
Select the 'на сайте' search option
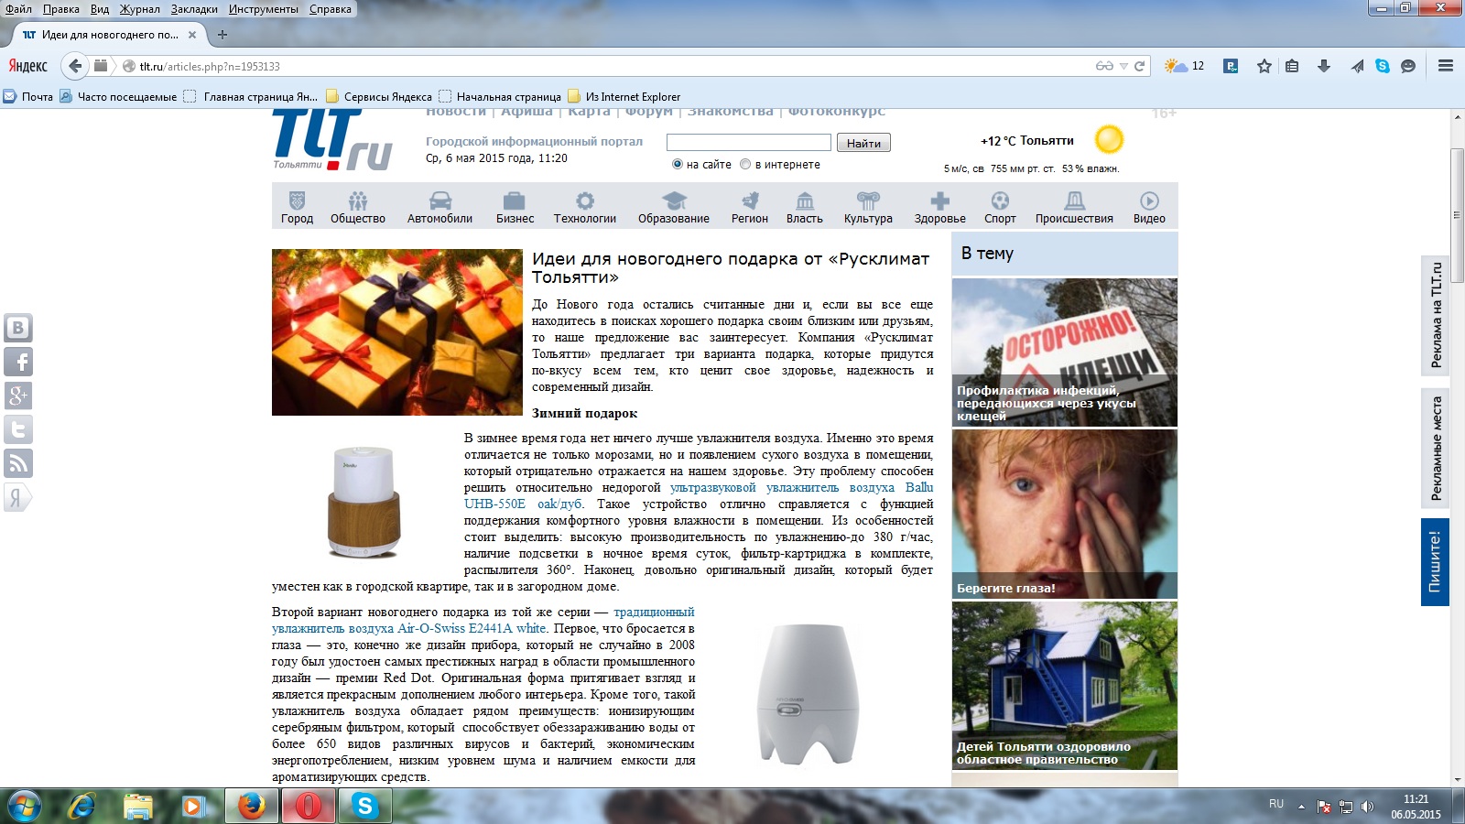[x=678, y=165]
